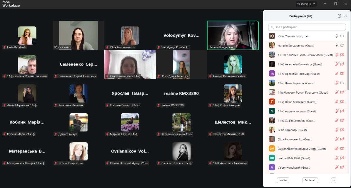Open the more options ellipsis in Participants
Screen dimensions: 351x188
pos(333,180)
